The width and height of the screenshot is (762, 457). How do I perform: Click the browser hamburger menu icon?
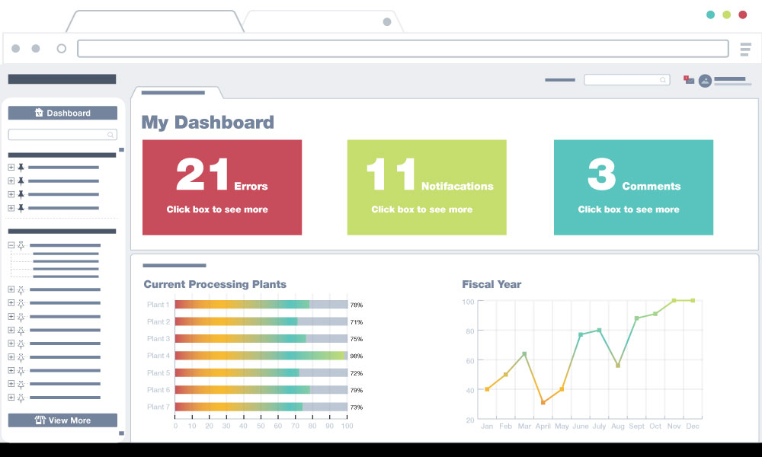745,49
